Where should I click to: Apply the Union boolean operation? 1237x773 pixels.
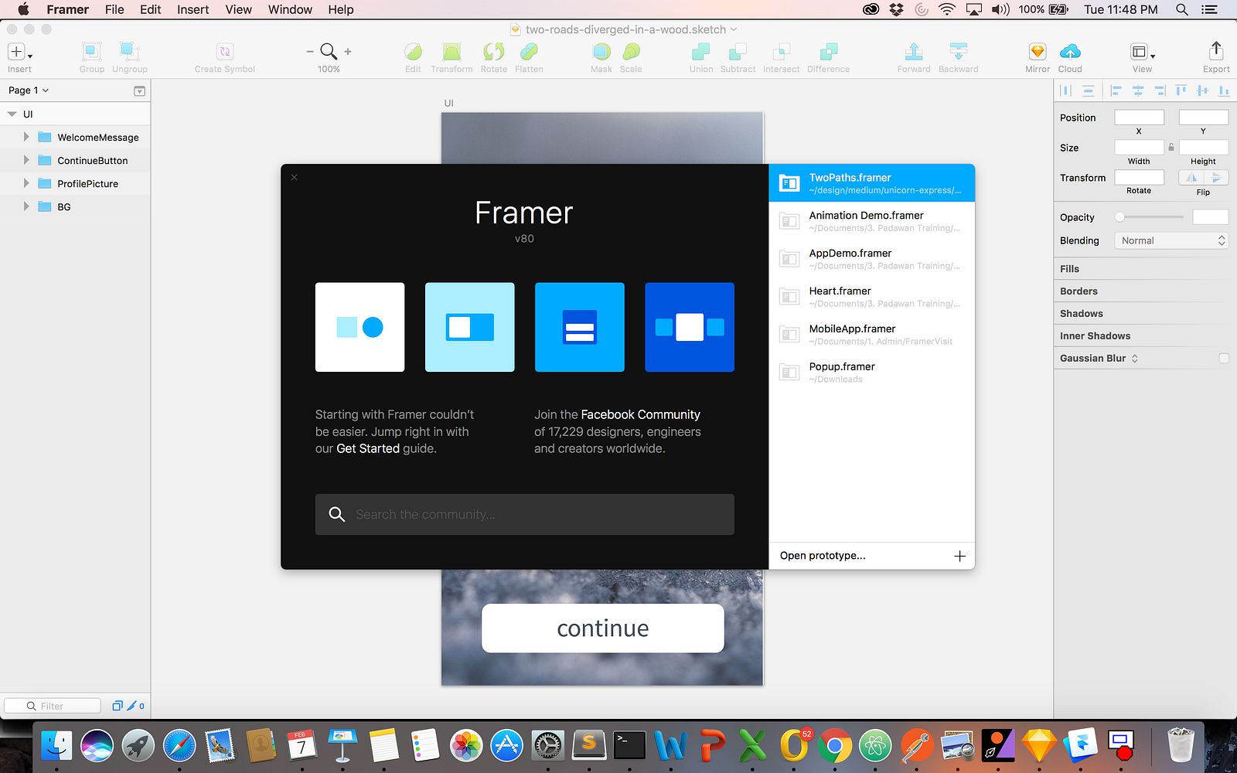click(701, 52)
